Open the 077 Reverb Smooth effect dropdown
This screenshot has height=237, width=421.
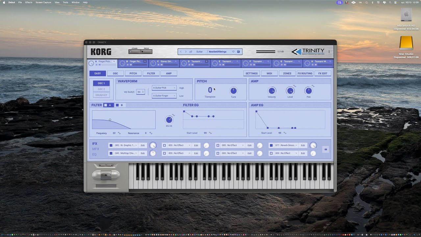coord(286,145)
